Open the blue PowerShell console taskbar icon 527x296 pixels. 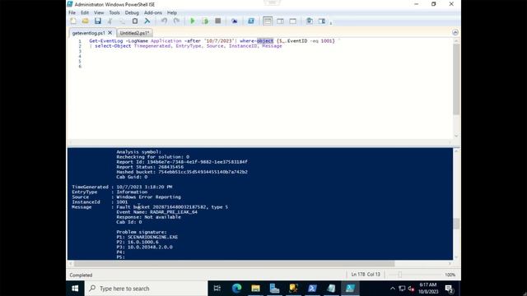pyautogui.click(x=312, y=289)
